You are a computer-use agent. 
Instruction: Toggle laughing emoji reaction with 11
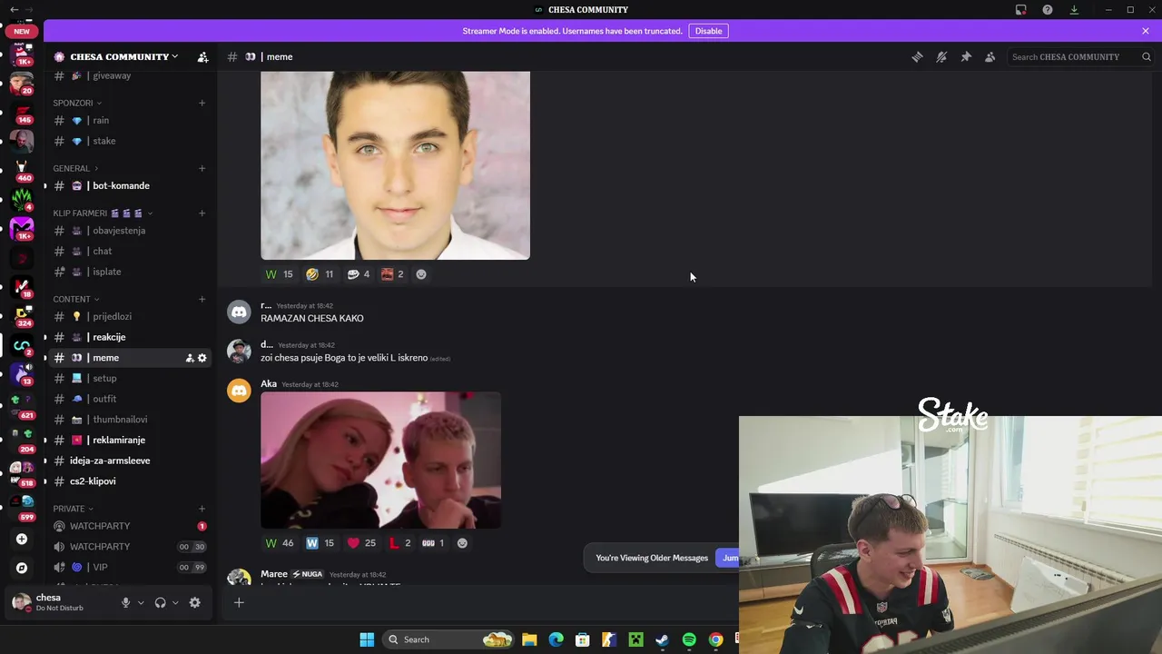(320, 274)
